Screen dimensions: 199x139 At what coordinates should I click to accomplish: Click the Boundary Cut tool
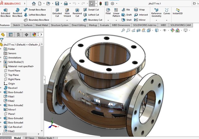93,20
